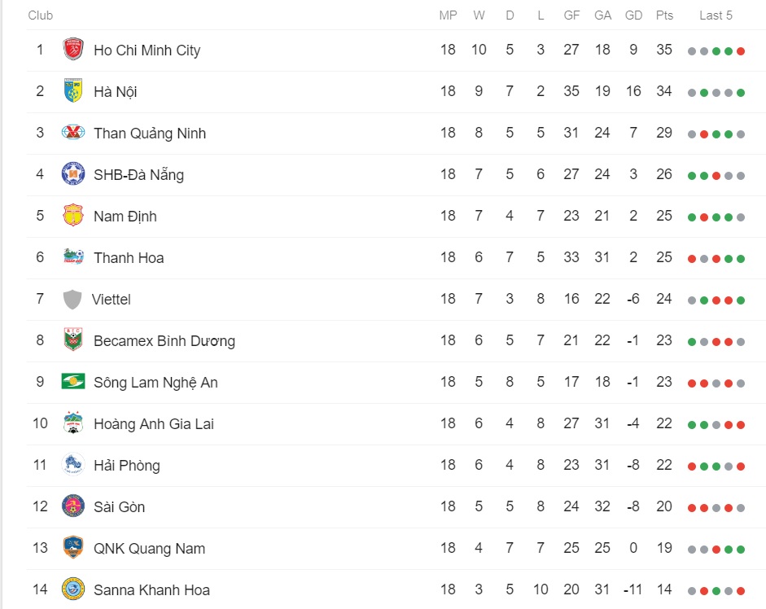Click the GD column header
The width and height of the screenshot is (766, 609).
pos(633,15)
